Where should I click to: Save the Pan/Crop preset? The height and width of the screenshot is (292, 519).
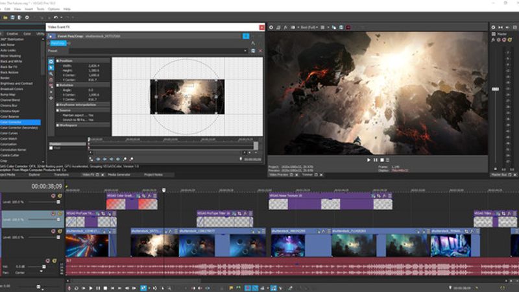pyautogui.click(x=253, y=51)
